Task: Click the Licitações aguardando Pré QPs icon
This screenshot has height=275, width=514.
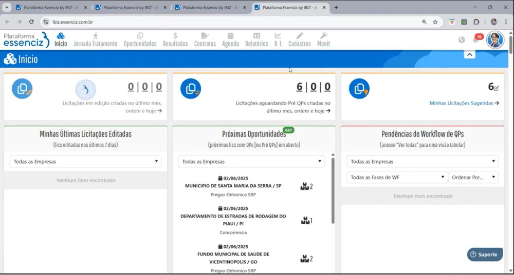Action: [x=191, y=89]
